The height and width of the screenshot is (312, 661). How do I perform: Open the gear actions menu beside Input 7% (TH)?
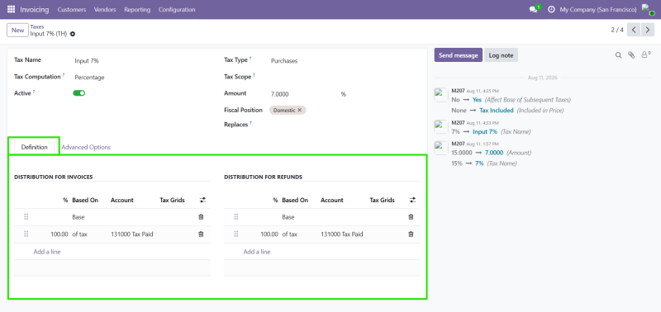click(73, 34)
